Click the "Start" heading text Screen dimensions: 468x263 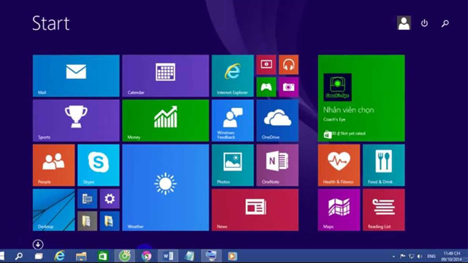click(x=51, y=23)
